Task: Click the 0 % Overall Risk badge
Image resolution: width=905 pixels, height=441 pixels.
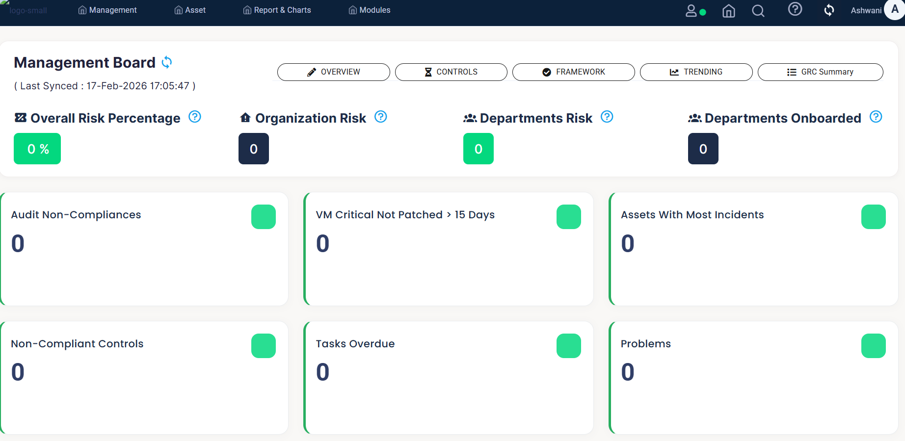Action: tap(37, 149)
